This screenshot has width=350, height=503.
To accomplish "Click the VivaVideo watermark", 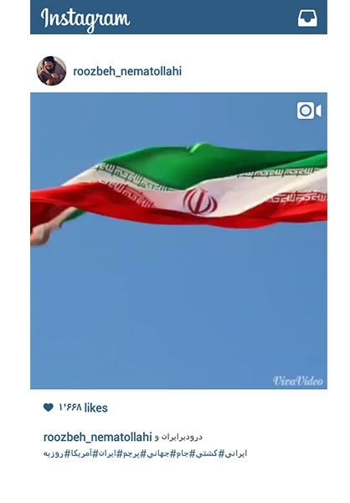I will tap(298, 381).
